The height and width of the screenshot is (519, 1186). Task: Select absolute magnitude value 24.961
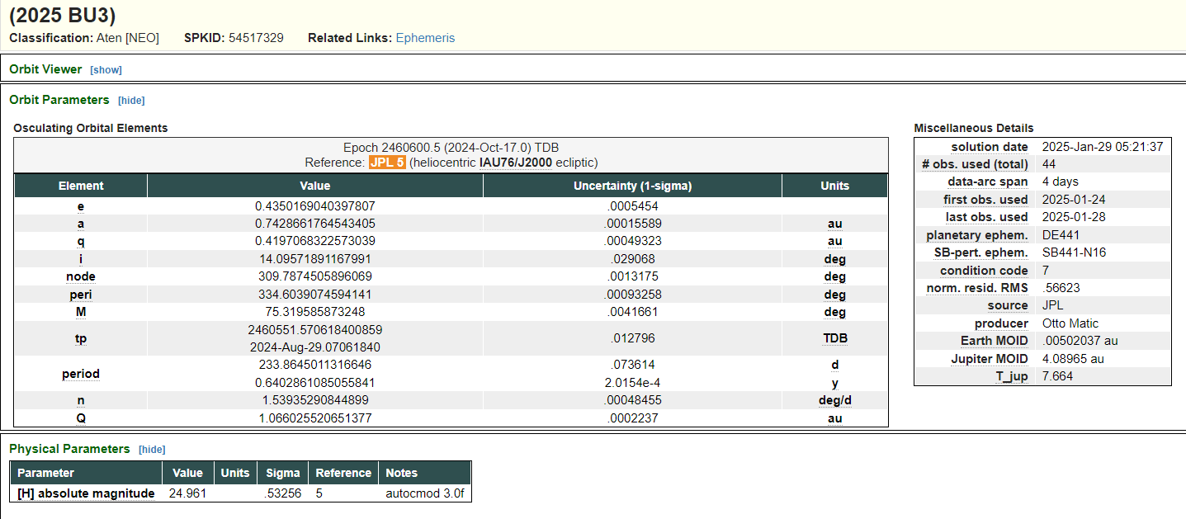[x=187, y=493]
